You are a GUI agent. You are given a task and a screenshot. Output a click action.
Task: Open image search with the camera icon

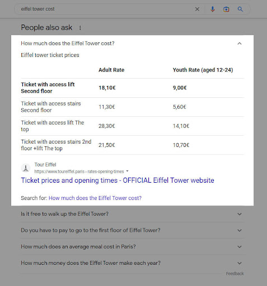click(x=226, y=9)
